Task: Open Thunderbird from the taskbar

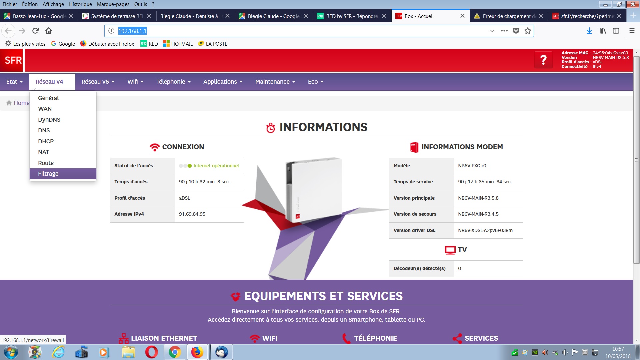Action: [x=221, y=352]
